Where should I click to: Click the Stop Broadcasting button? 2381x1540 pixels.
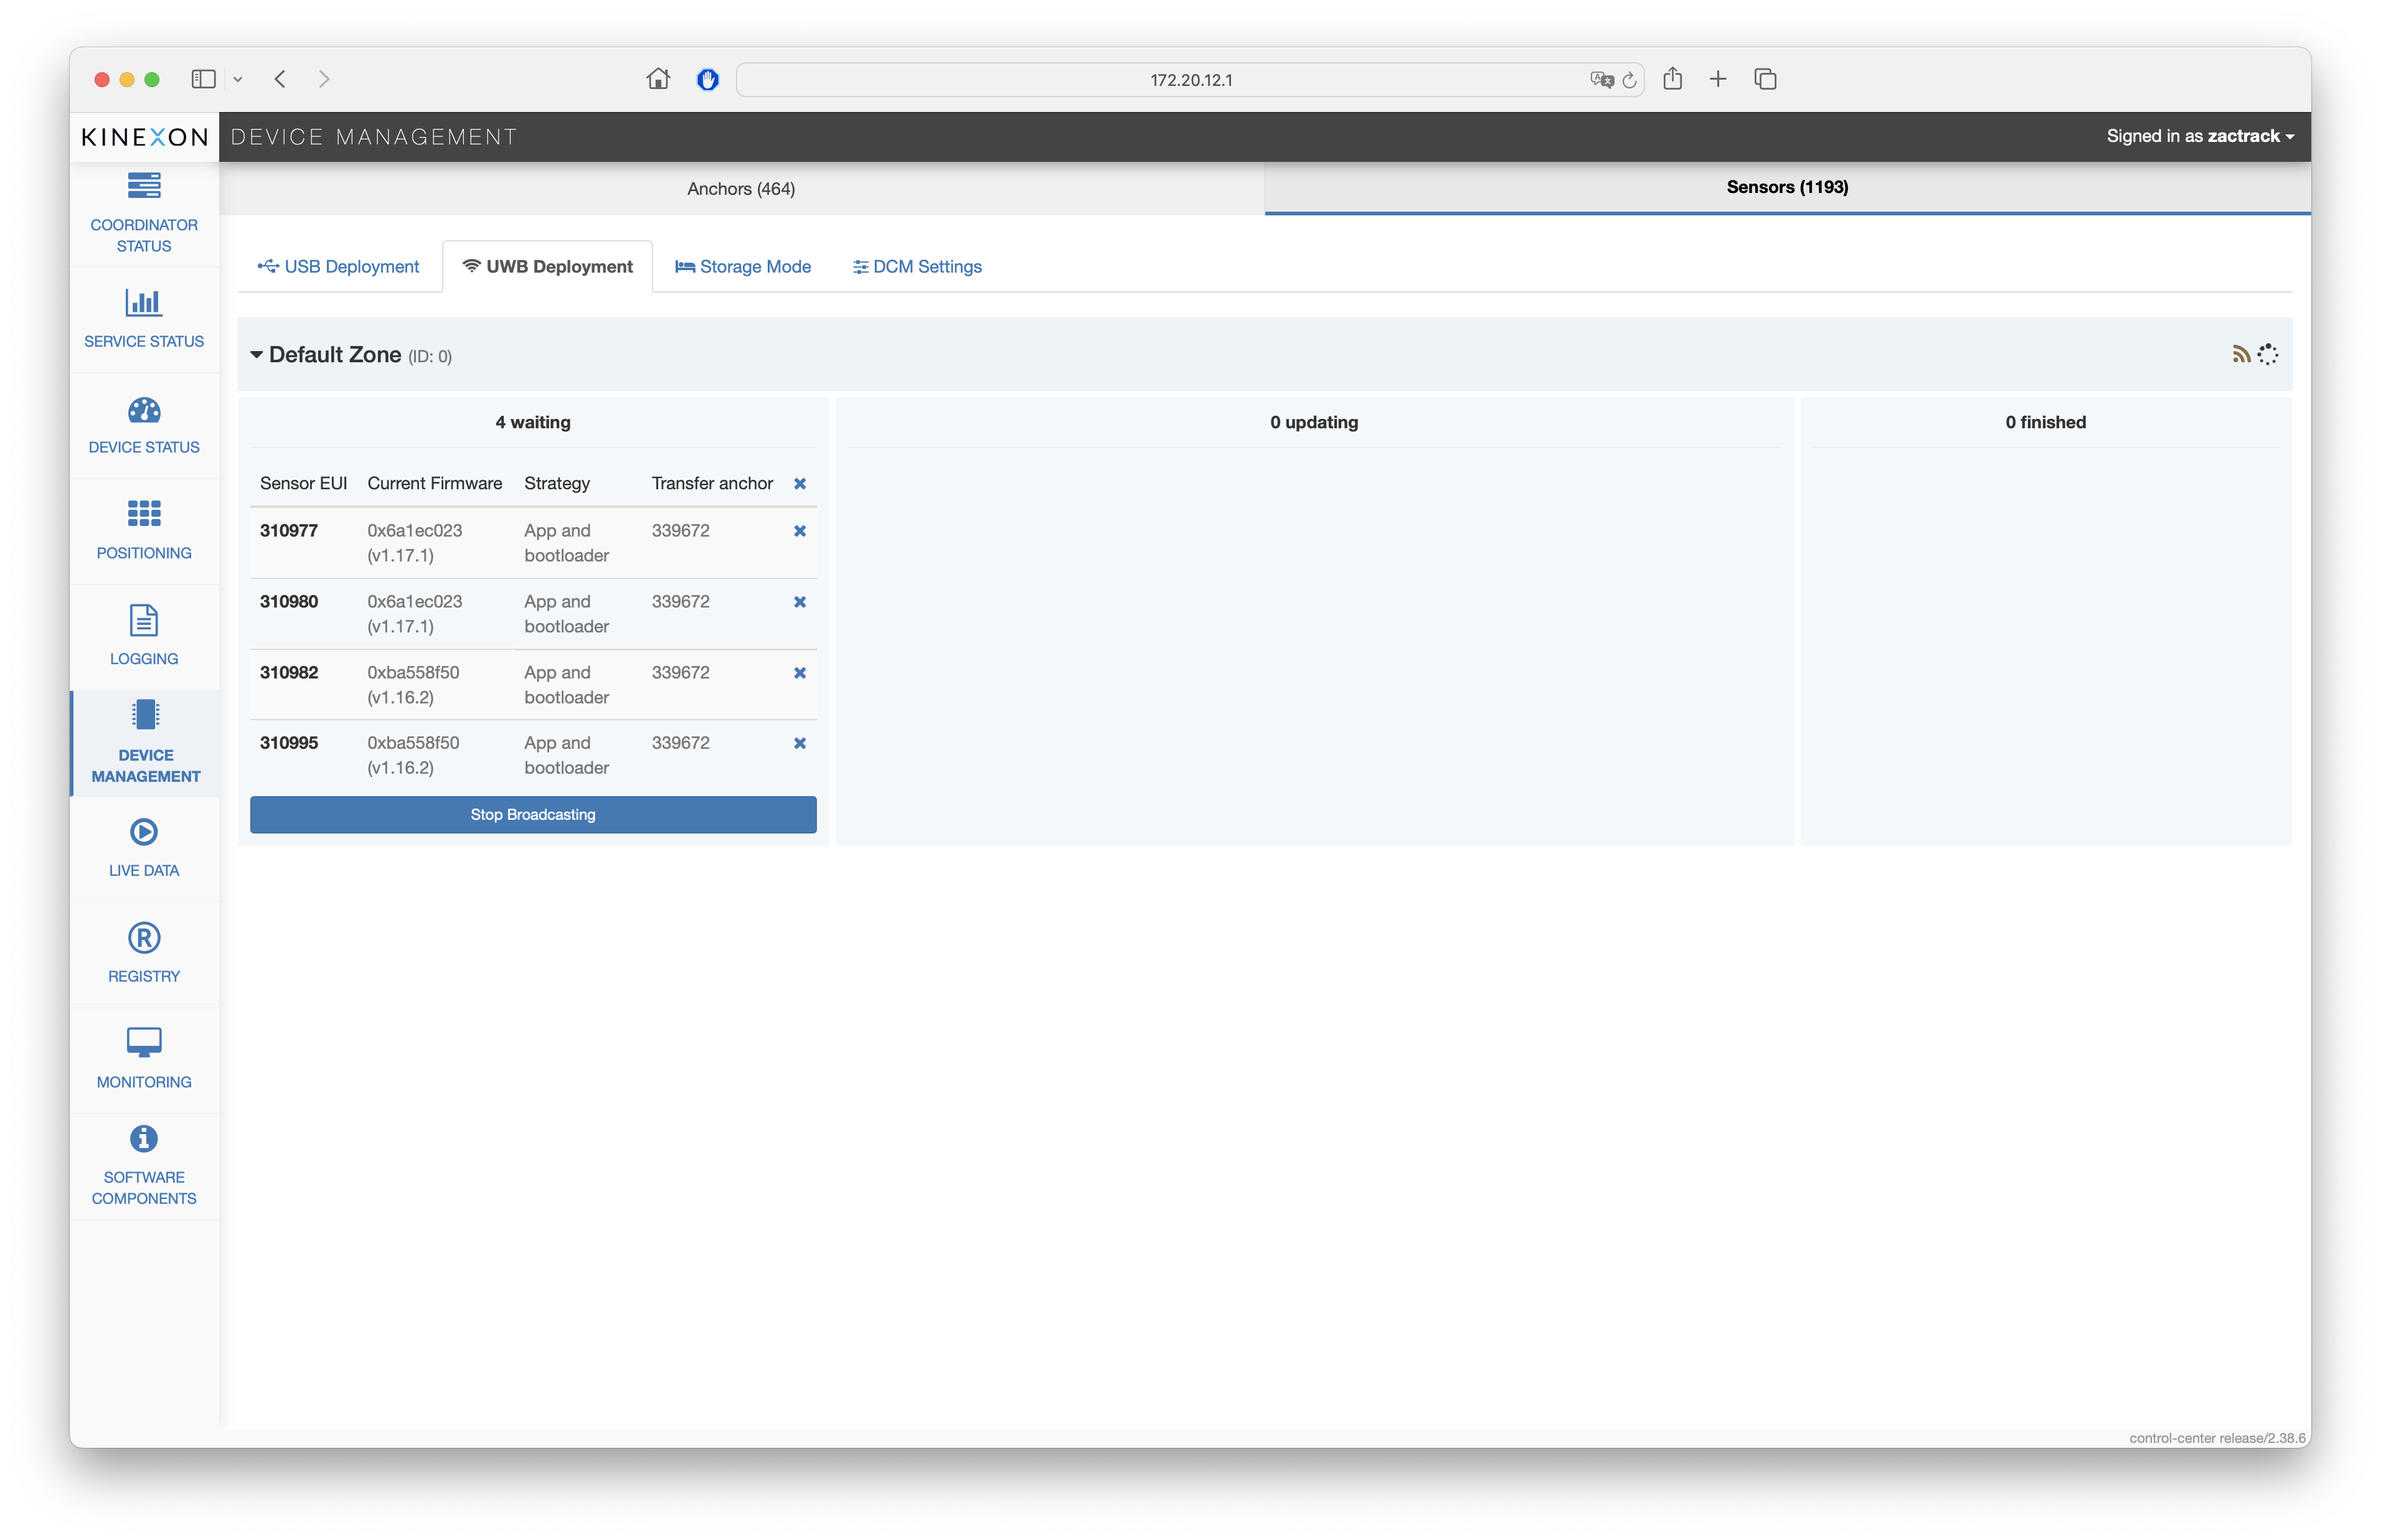click(533, 814)
